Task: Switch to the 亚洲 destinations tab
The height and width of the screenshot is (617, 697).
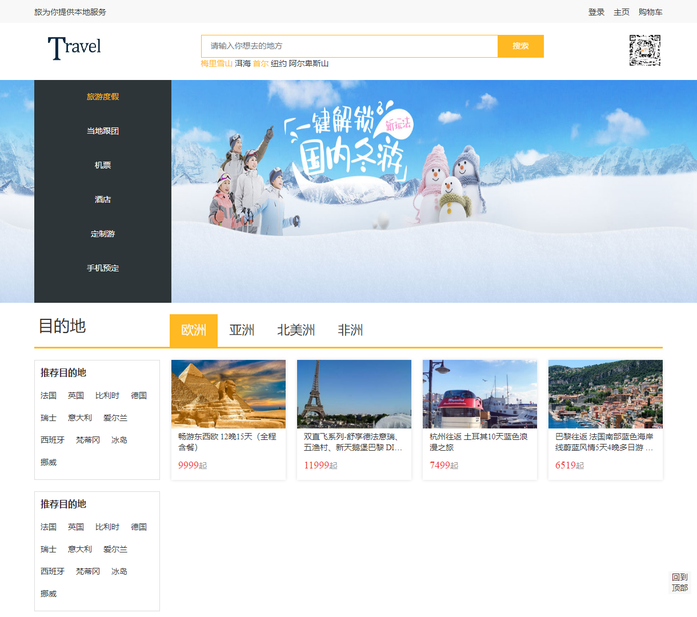Action: [x=242, y=330]
